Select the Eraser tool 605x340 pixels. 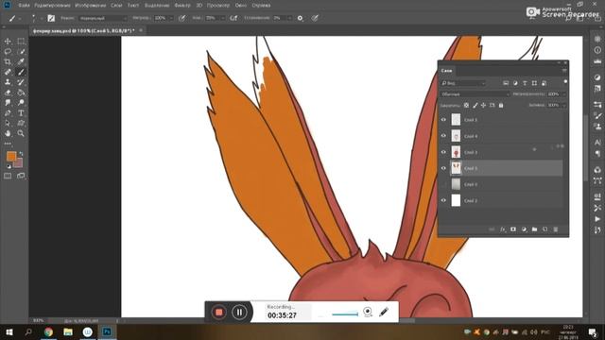point(8,93)
